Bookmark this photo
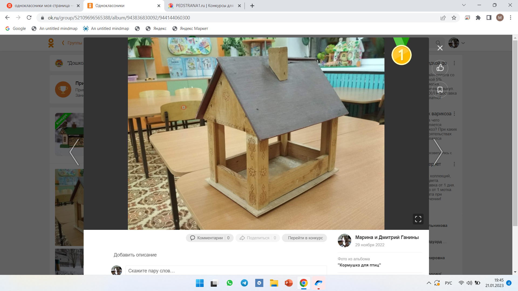 tap(440, 90)
